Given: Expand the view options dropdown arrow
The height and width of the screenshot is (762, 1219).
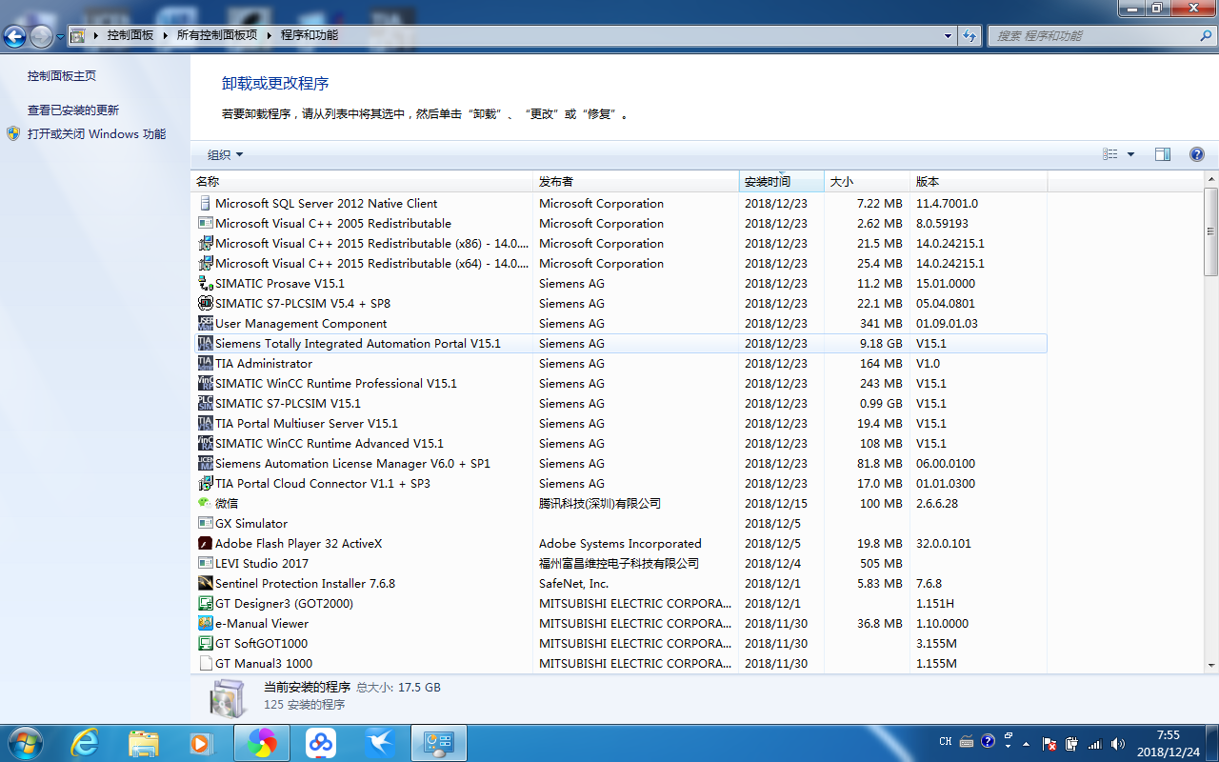Looking at the screenshot, I should (x=1131, y=154).
